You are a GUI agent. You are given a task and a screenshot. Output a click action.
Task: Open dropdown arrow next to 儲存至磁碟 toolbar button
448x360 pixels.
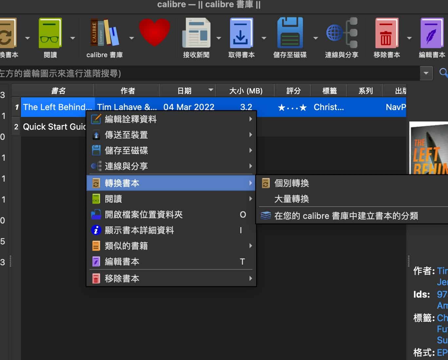[x=315, y=38]
